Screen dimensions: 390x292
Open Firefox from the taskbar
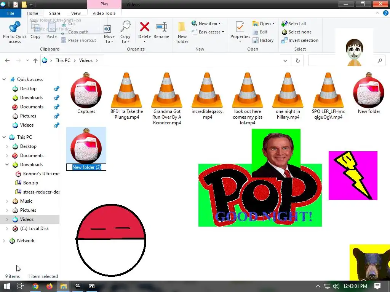coord(50,286)
